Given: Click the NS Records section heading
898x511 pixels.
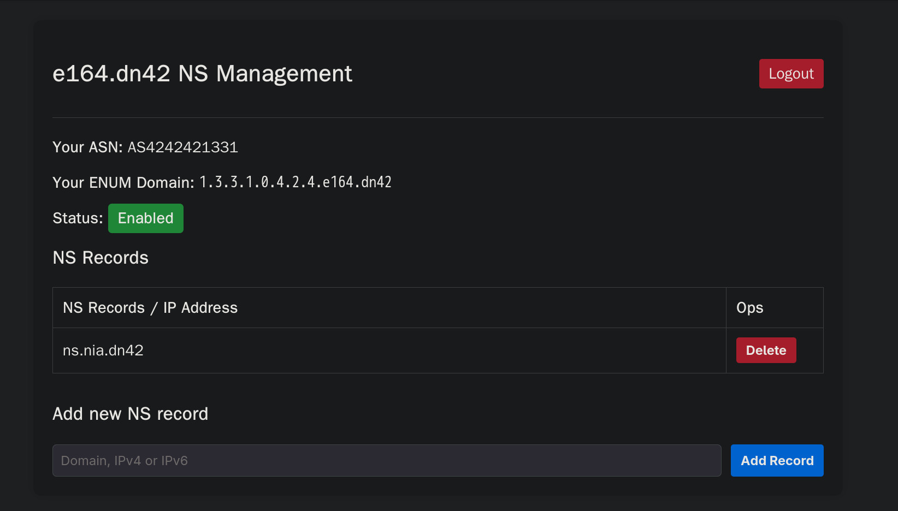Looking at the screenshot, I should [x=101, y=258].
